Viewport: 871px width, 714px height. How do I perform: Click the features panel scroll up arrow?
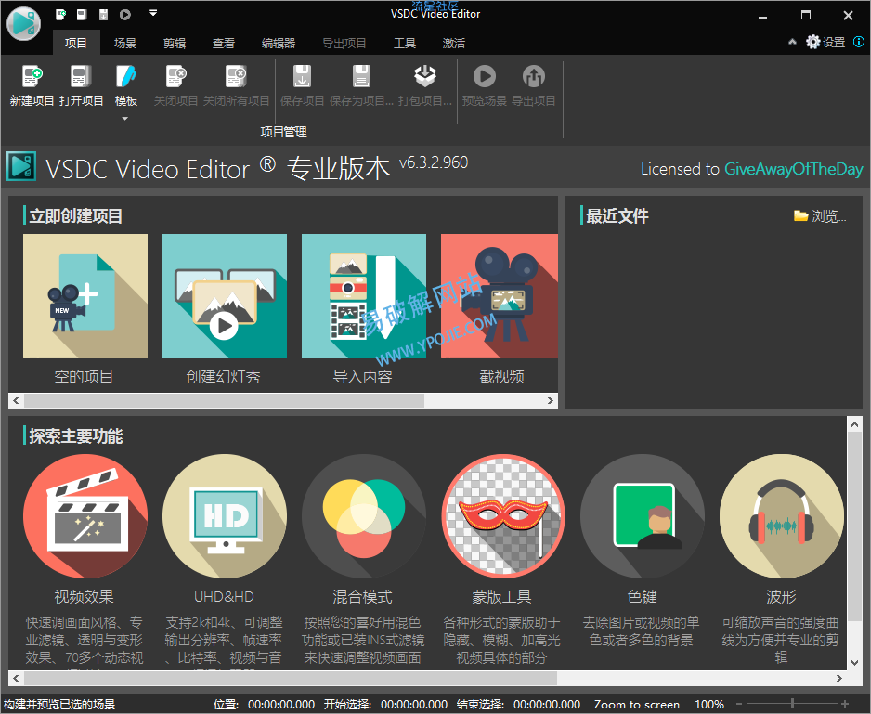click(855, 424)
